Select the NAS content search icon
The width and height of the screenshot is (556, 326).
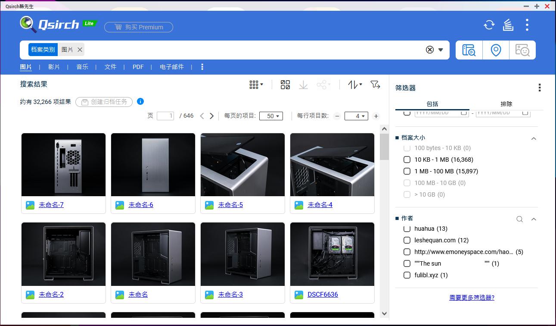point(469,50)
